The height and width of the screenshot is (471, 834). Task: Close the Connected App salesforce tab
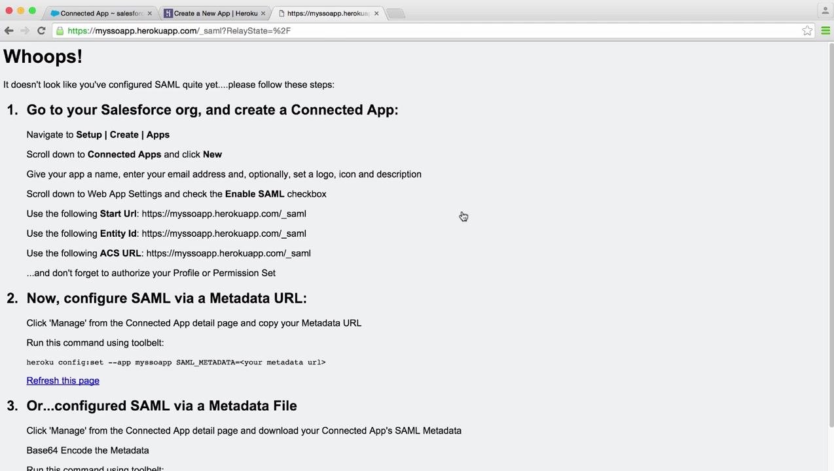[x=149, y=13]
